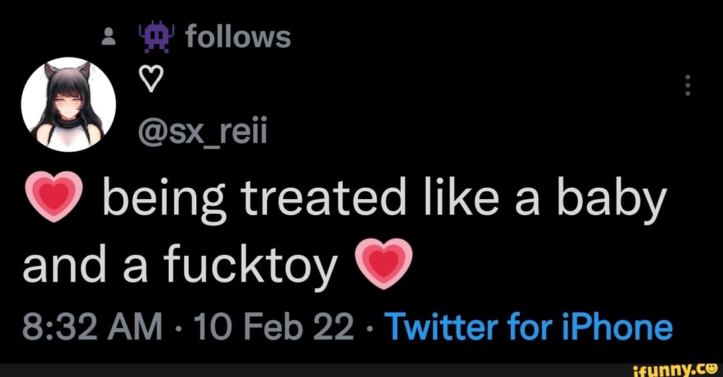The width and height of the screenshot is (723, 377).
Task: Click the second line of tweet text
Action: 179,265
